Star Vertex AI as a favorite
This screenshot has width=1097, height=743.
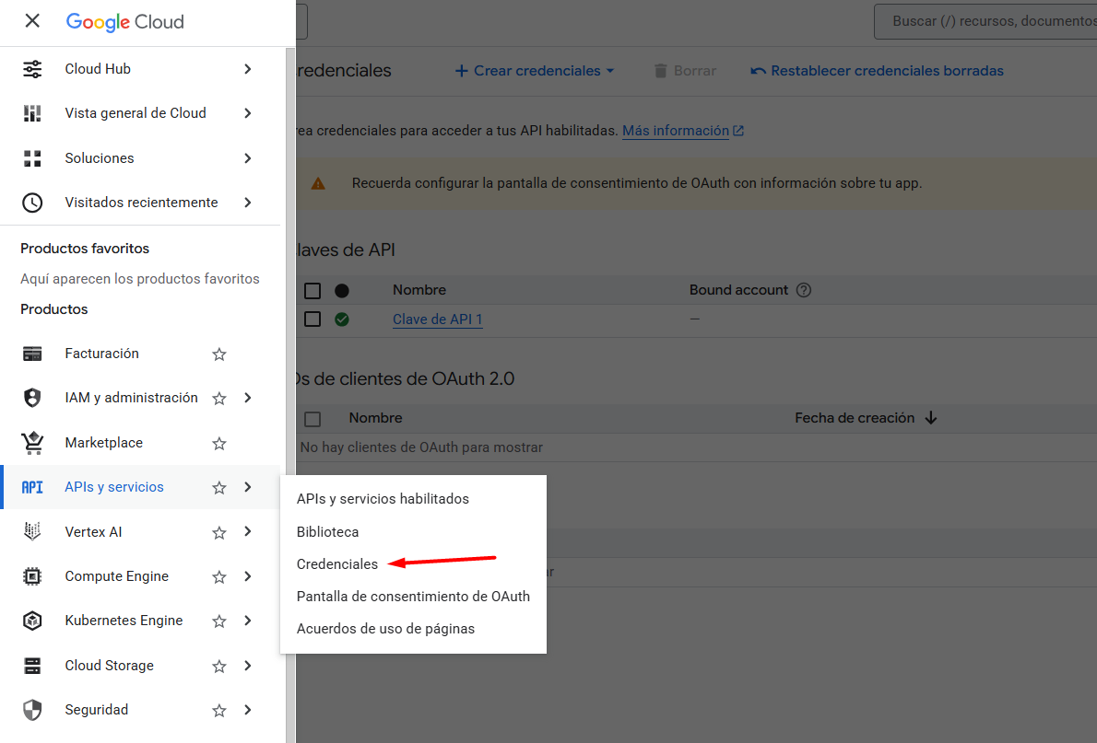[219, 532]
